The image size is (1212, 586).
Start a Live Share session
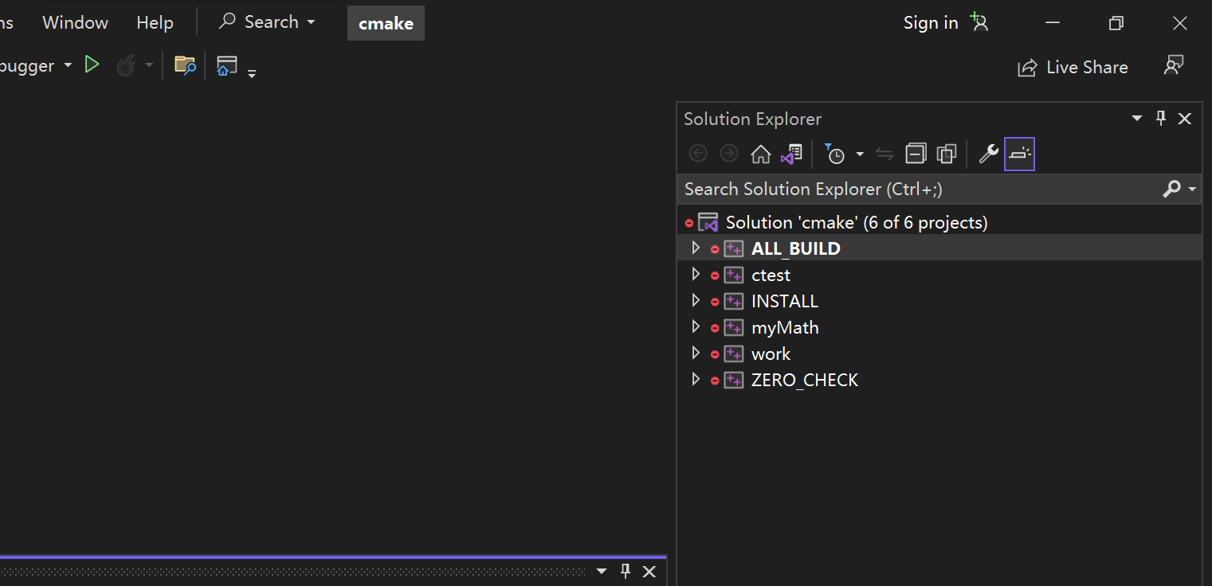pos(1073,68)
